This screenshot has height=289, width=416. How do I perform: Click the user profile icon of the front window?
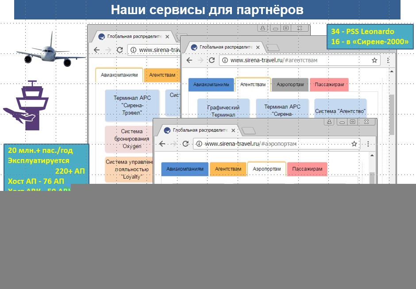click(329, 122)
